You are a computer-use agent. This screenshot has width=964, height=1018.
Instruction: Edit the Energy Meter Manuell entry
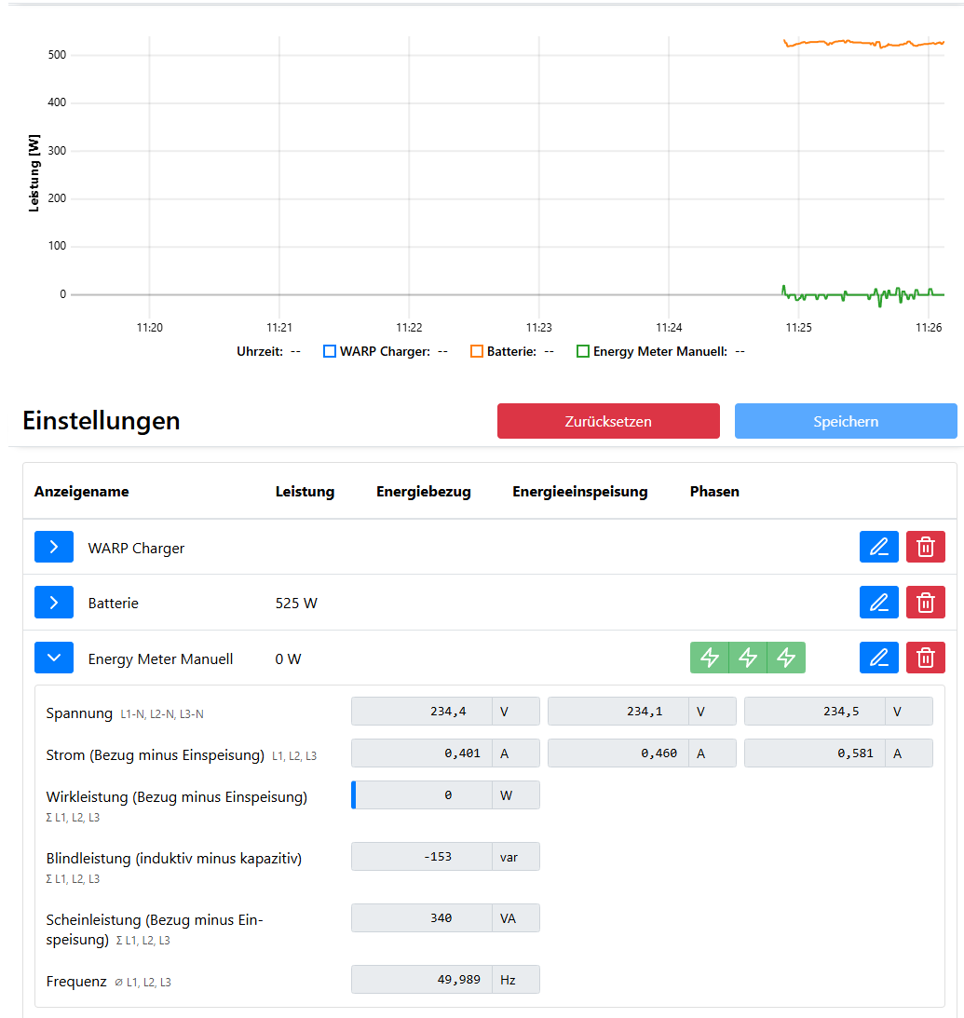pyautogui.click(x=878, y=658)
